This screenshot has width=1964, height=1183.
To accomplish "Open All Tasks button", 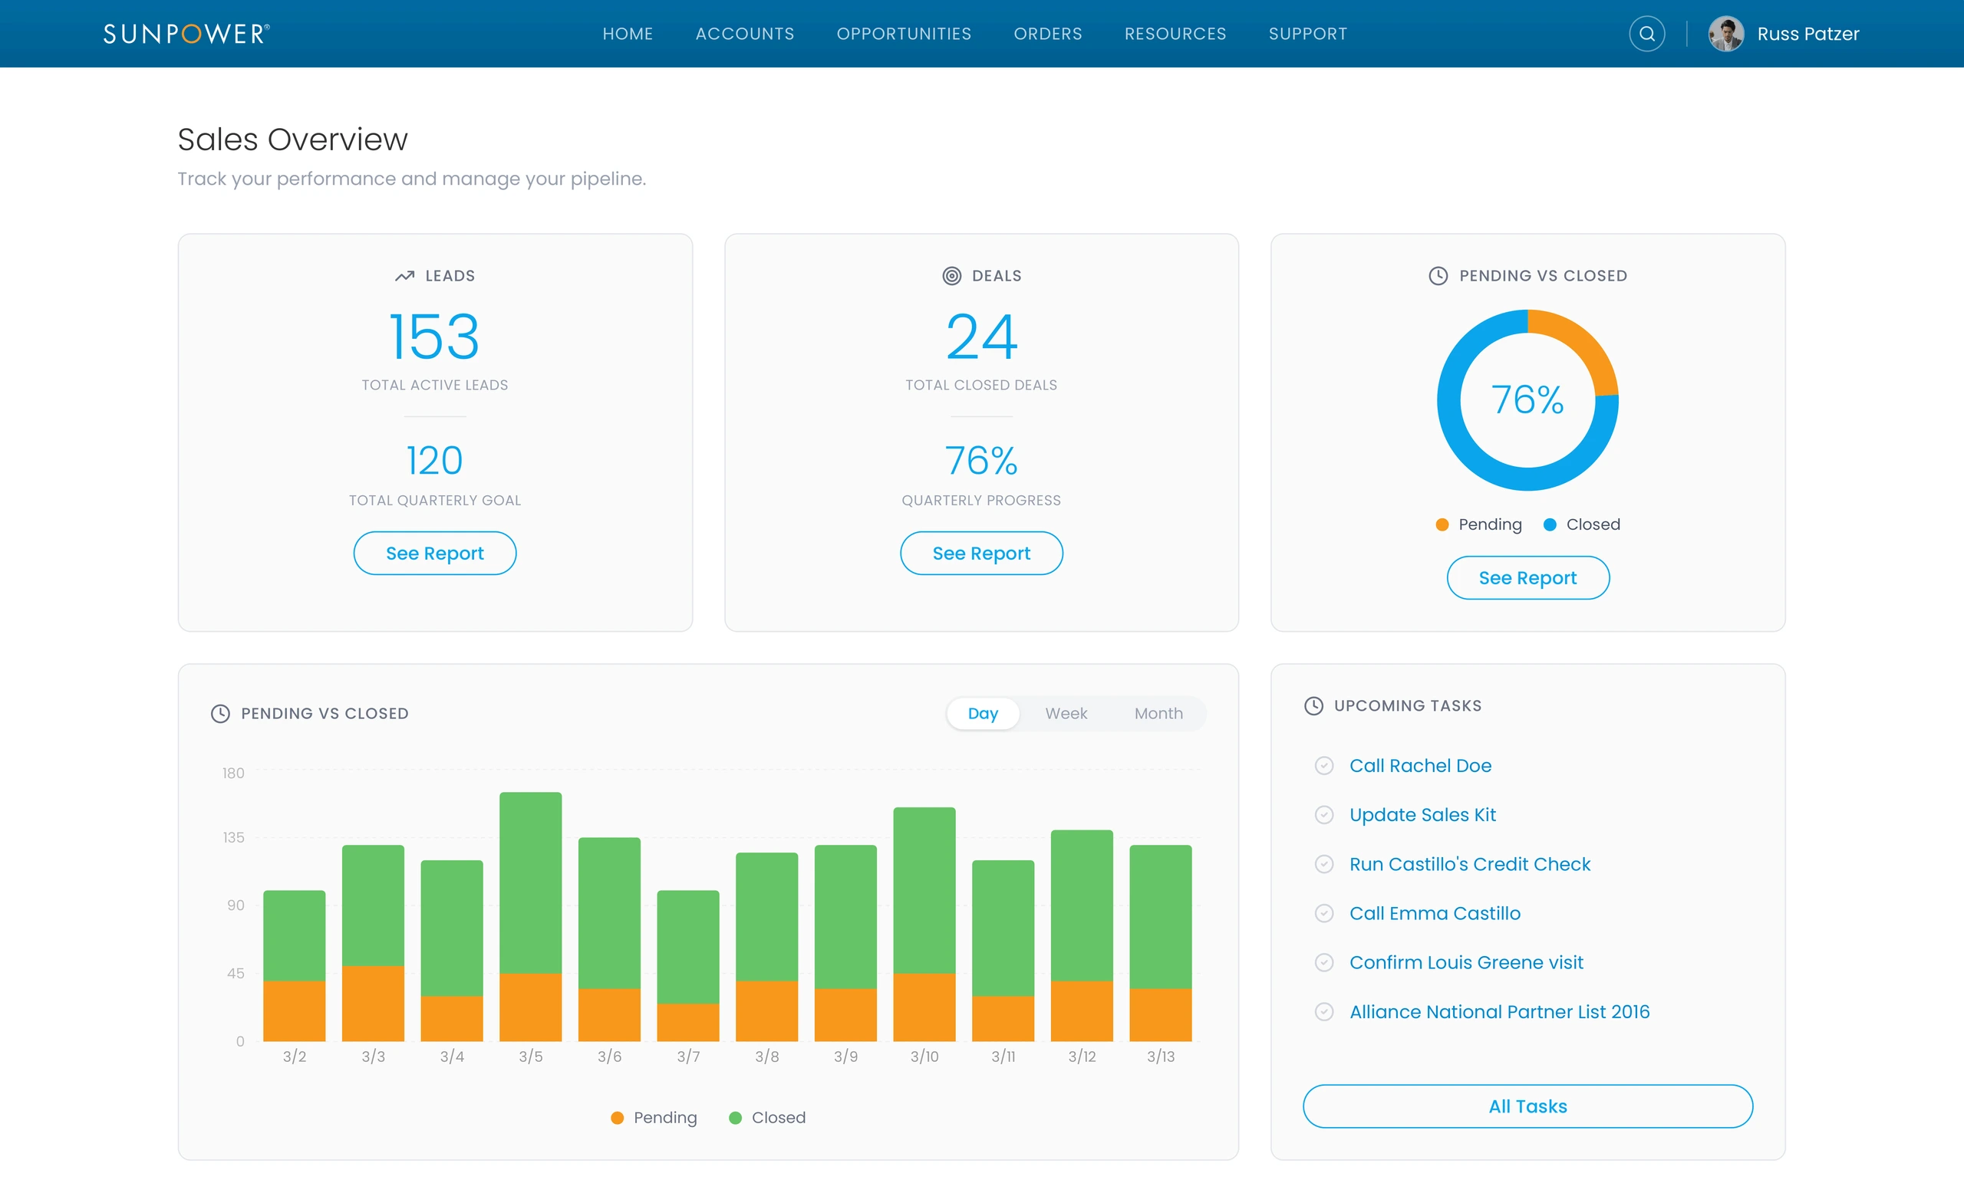I will [1527, 1106].
